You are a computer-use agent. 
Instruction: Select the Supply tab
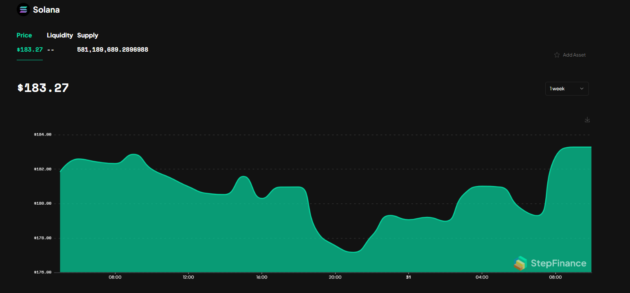(x=88, y=35)
